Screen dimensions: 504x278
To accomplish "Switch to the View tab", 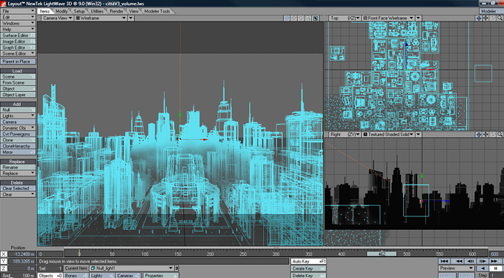I will coord(133,11).
